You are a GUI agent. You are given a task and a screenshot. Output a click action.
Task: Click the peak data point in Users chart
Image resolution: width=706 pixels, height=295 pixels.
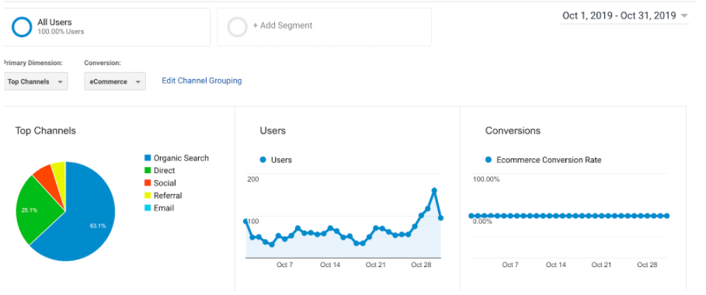pyautogui.click(x=434, y=190)
